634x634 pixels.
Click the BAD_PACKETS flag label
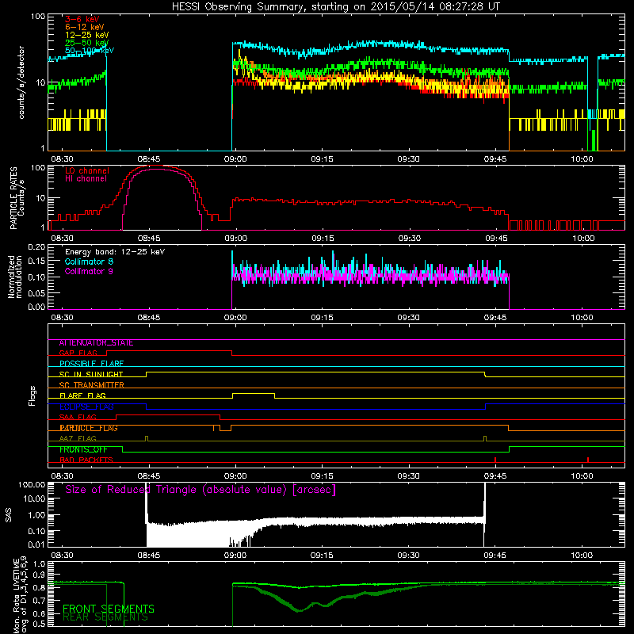(x=86, y=460)
